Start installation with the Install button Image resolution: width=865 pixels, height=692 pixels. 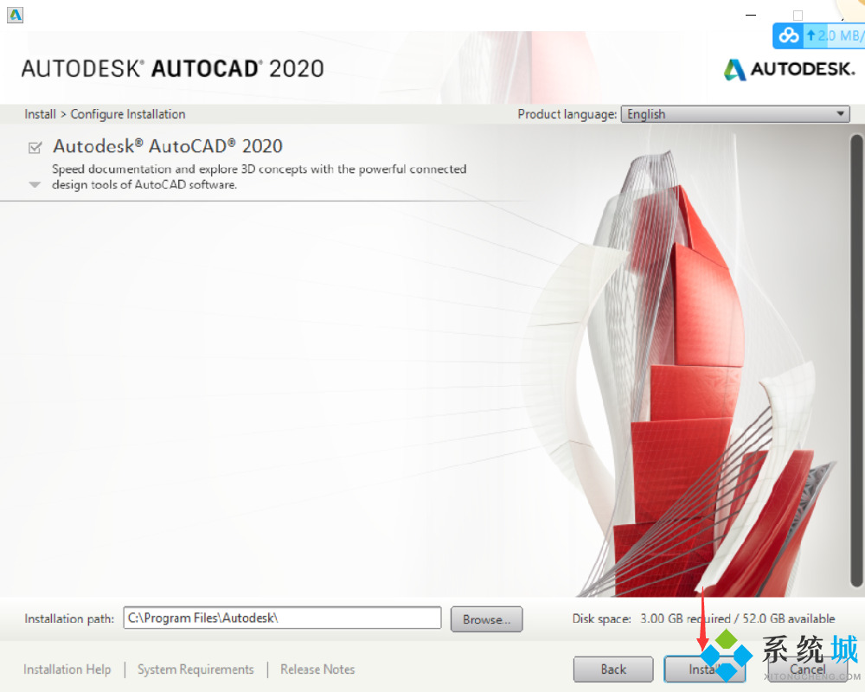[692, 670]
